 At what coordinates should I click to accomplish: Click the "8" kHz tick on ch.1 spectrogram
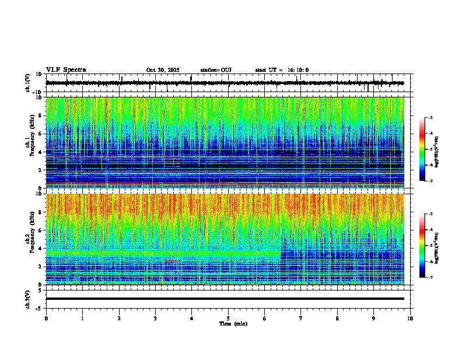coord(40,116)
